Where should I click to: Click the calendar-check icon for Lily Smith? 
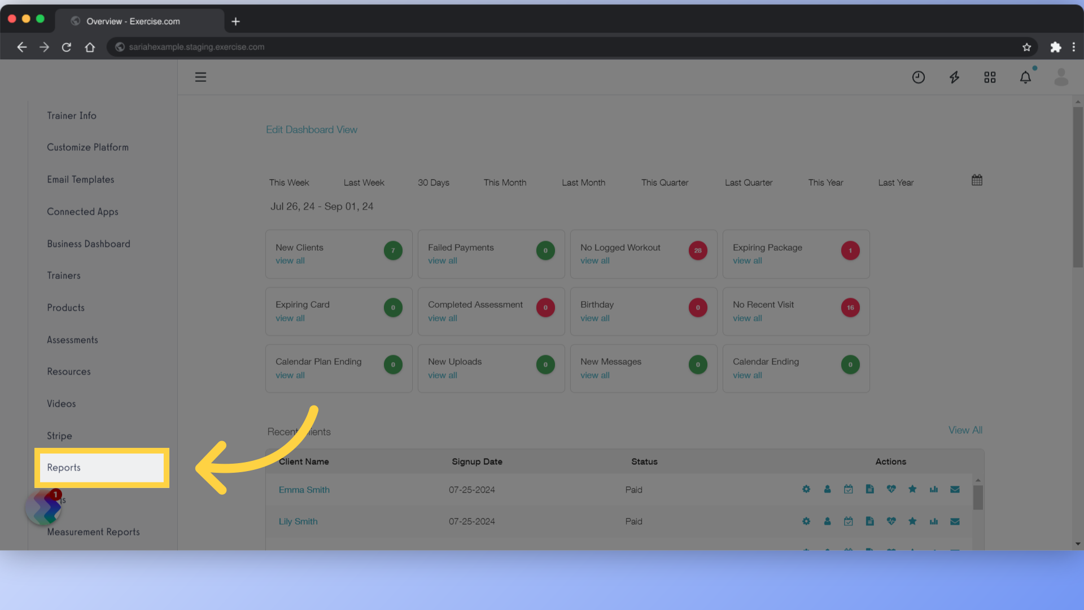pos(849,521)
